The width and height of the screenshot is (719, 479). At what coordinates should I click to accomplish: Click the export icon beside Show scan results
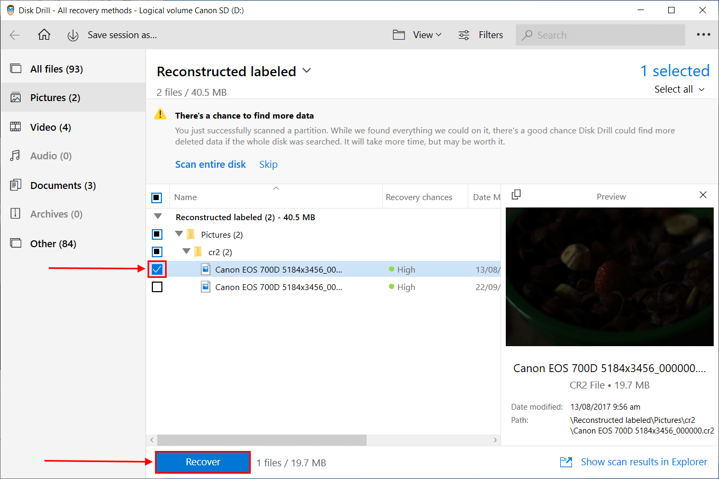click(x=566, y=462)
